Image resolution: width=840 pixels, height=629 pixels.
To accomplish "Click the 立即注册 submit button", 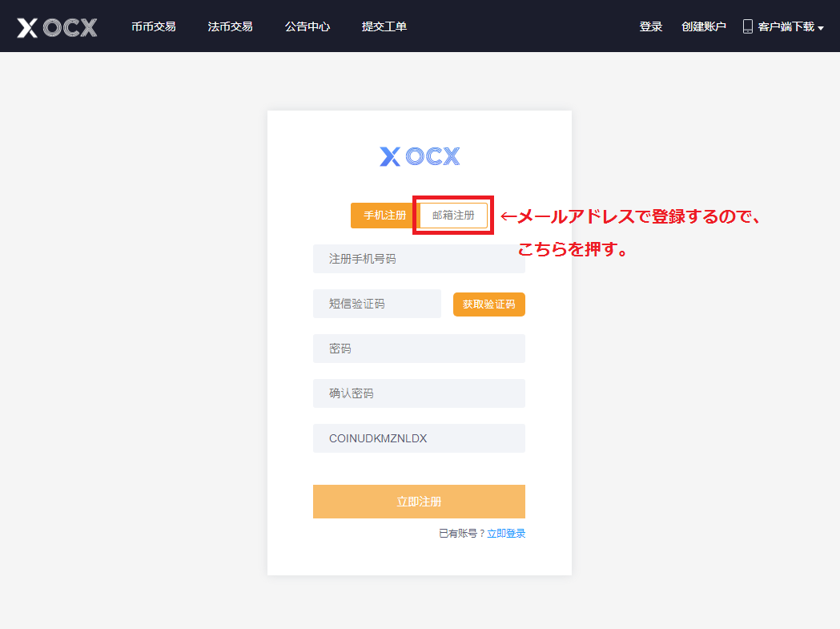I will pyautogui.click(x=419, y=502).
